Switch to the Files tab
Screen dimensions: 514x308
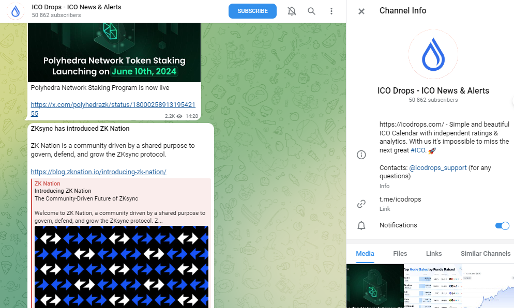click(x=400, y=254)
